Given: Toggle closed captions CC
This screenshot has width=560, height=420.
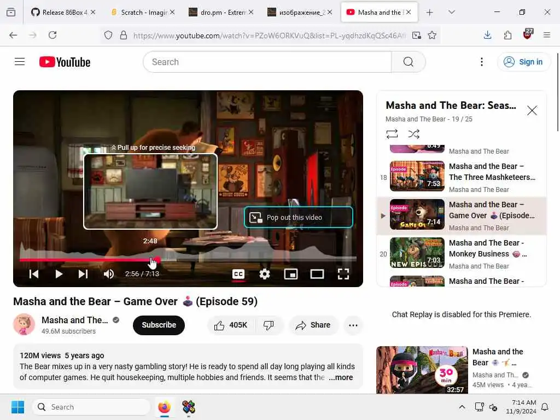Looking at the screenshot, I should coord(238,274).
